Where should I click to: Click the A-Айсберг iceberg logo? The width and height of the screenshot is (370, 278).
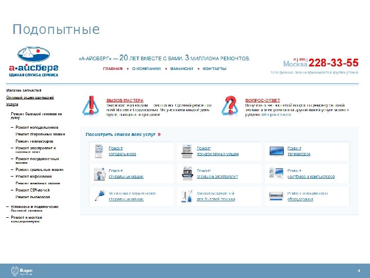coord(34,61)
